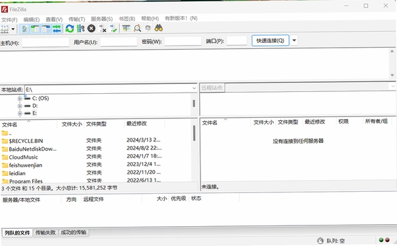
Task: Select the D: drive in tree
Action: tap(34, 106)
